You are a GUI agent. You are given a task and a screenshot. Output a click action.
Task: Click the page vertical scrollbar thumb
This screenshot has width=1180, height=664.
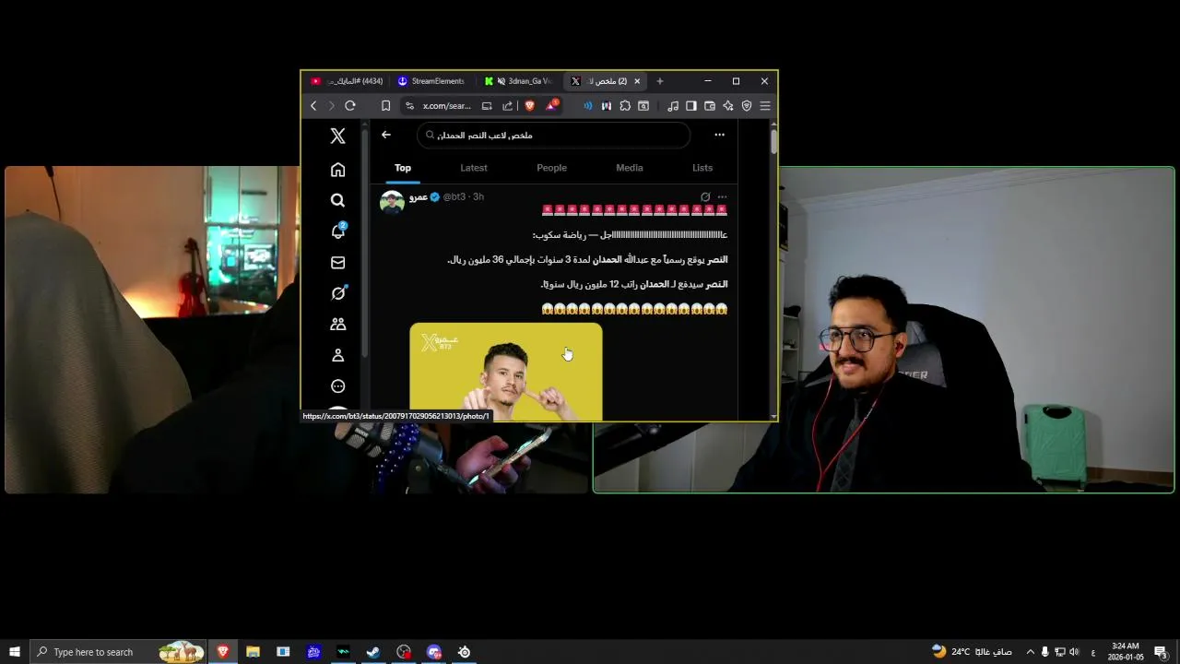tap(774, 141)
